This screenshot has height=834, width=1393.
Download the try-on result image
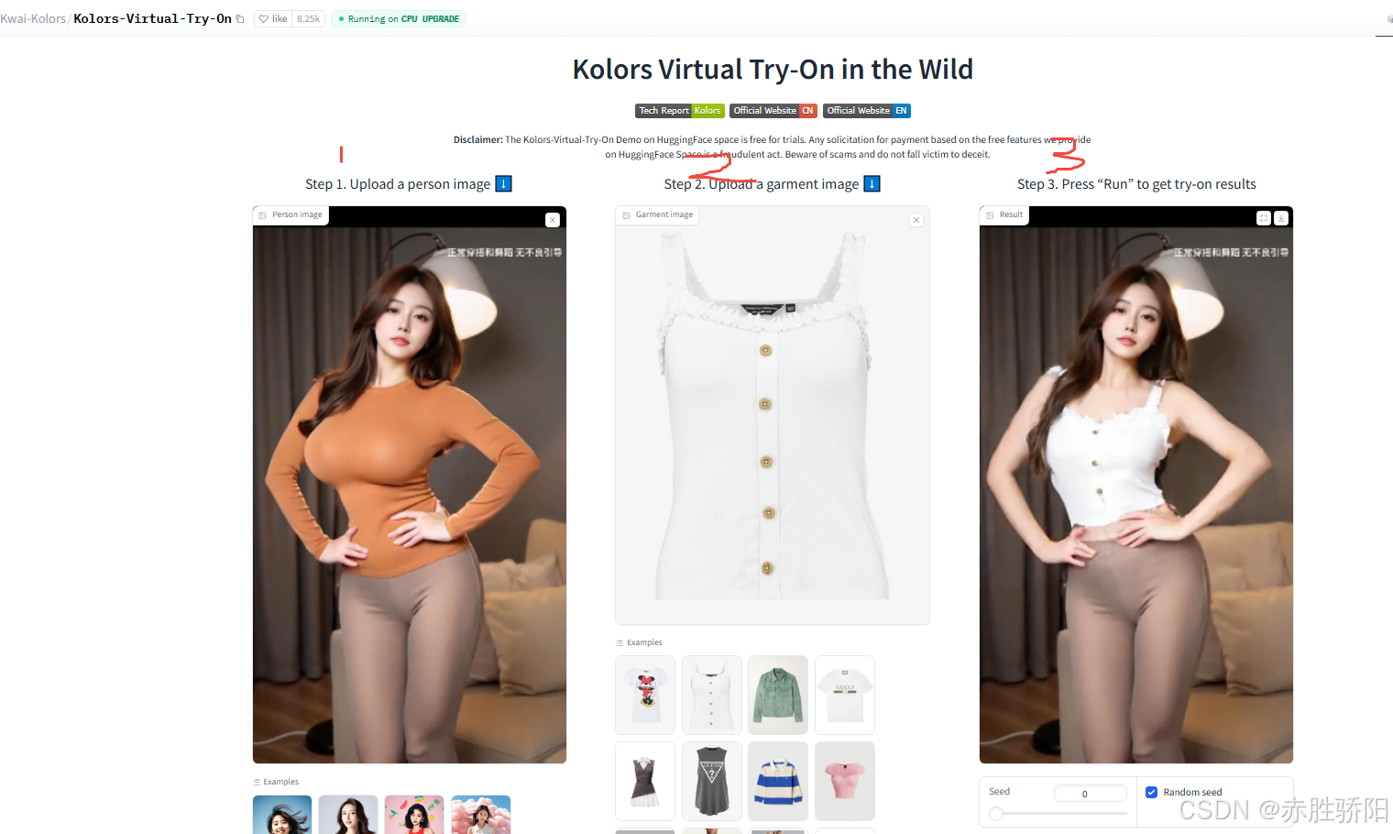click(1281, 218)
